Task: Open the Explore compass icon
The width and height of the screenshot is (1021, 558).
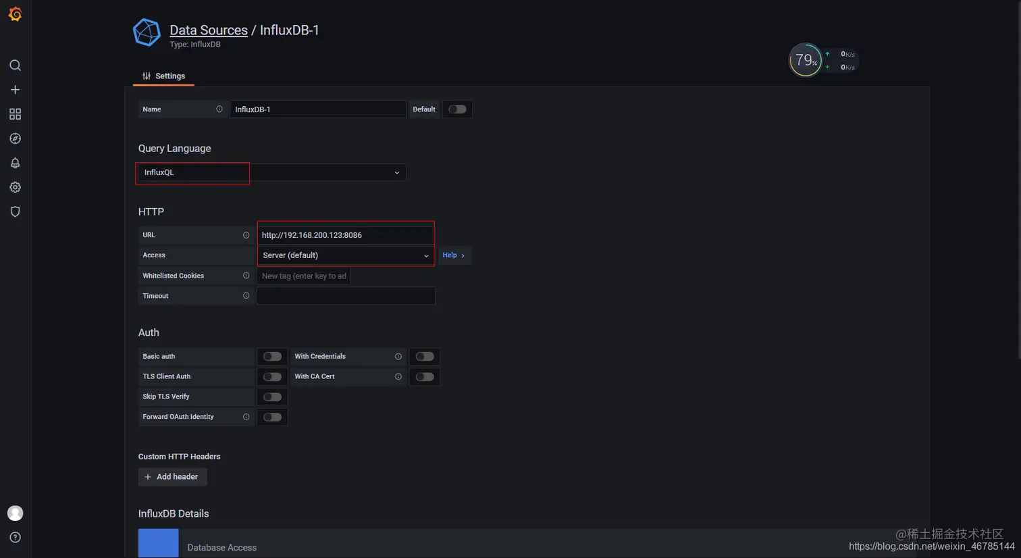Action: click(x=15, y=138)
